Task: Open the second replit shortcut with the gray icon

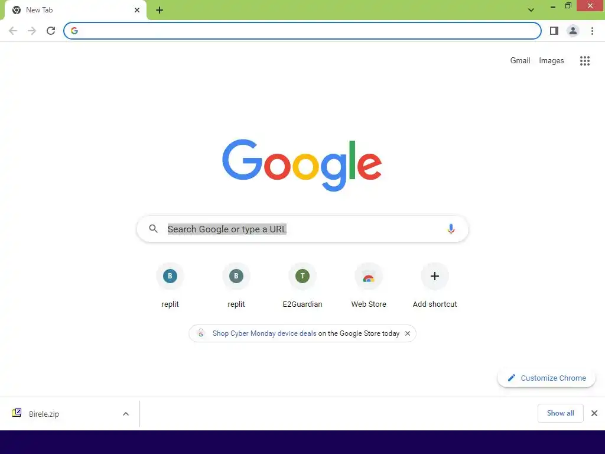Action: coord(236,276)
